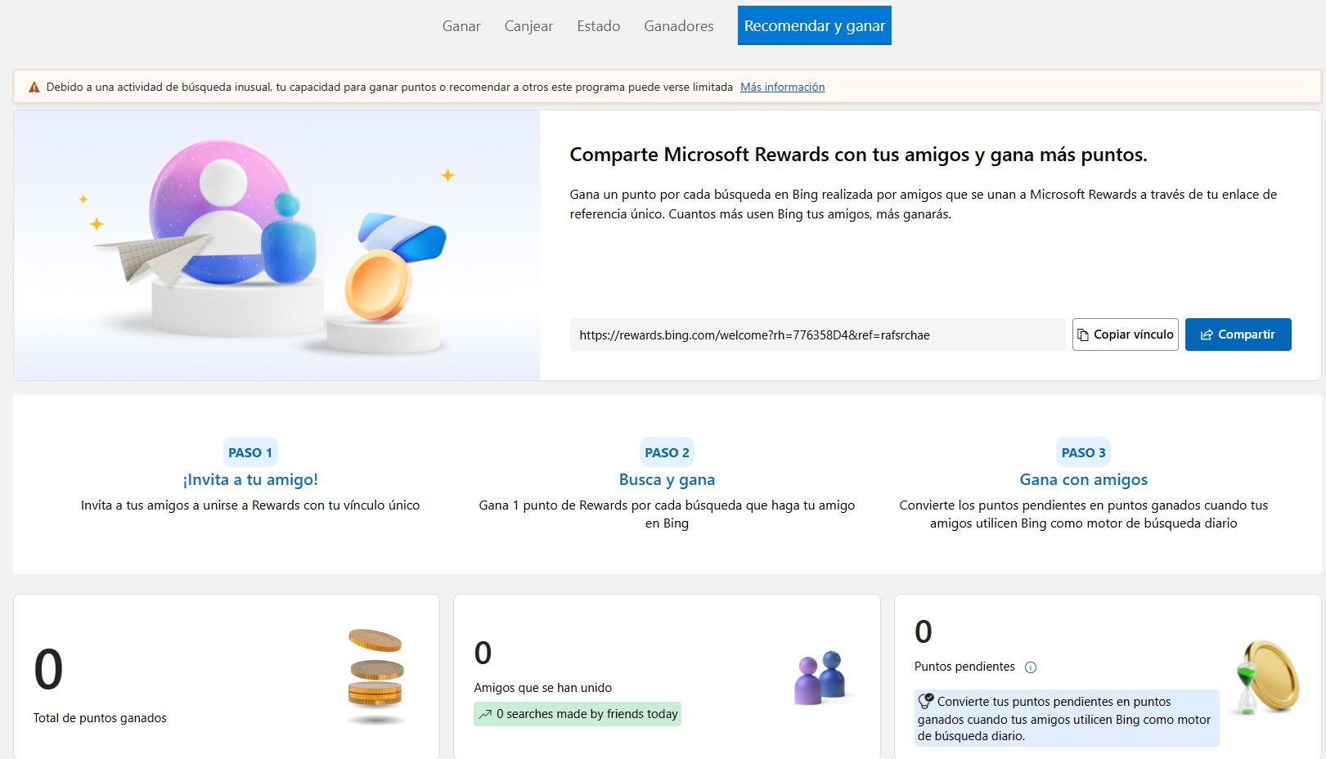The width and height of the screenshot is (1326, 759).
Task: Click the Gana con amigos heading
Action: click(x=1083, y=480)
